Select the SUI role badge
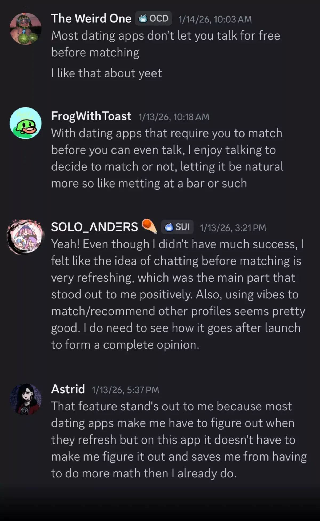The image size is (320, 521). (x=177, y=227)
